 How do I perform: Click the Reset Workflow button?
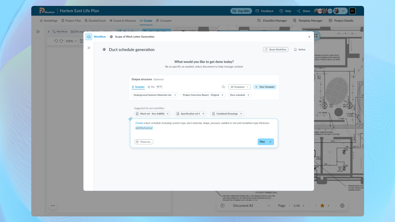(276, 50)
